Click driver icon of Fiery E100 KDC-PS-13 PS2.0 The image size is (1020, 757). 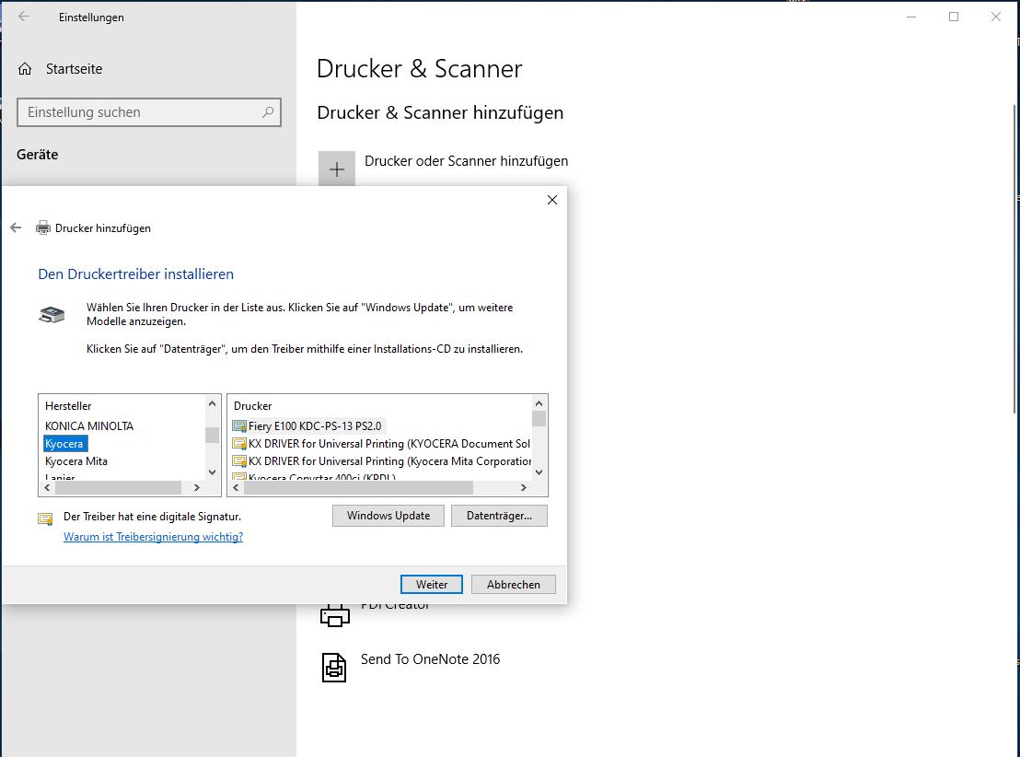pos(239,426)
